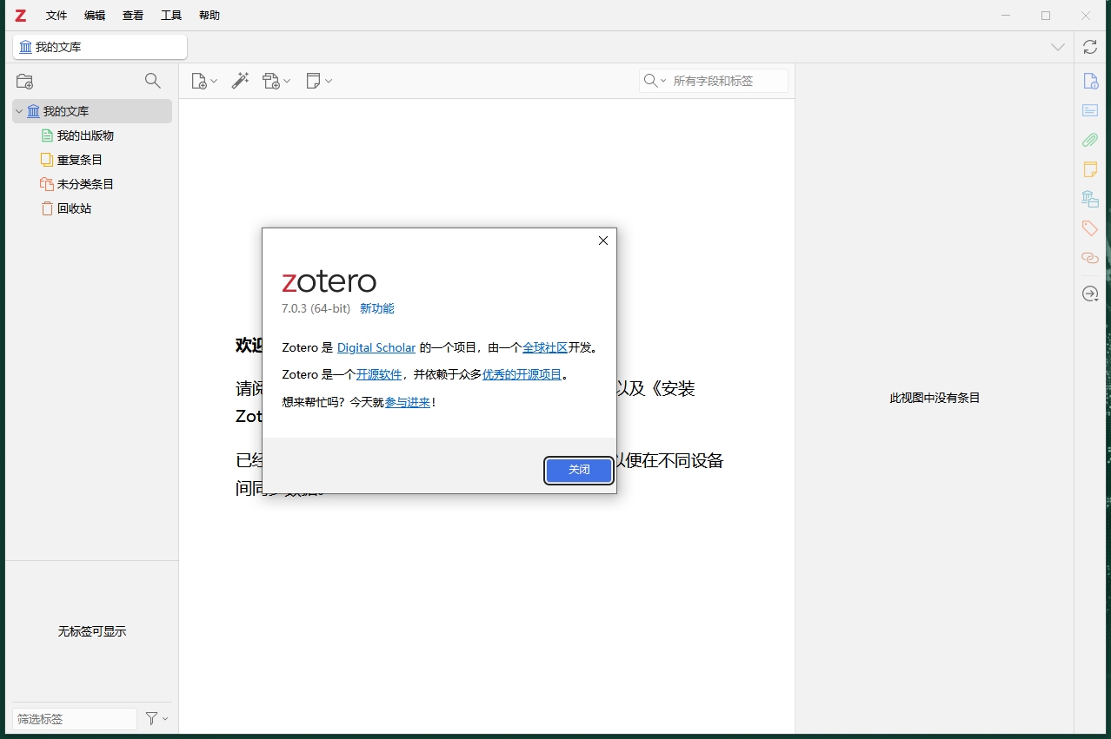Open the new note dropdown
Viewport: 1111px width, 739px height.
pyautogui.click(x=319, y=81)
